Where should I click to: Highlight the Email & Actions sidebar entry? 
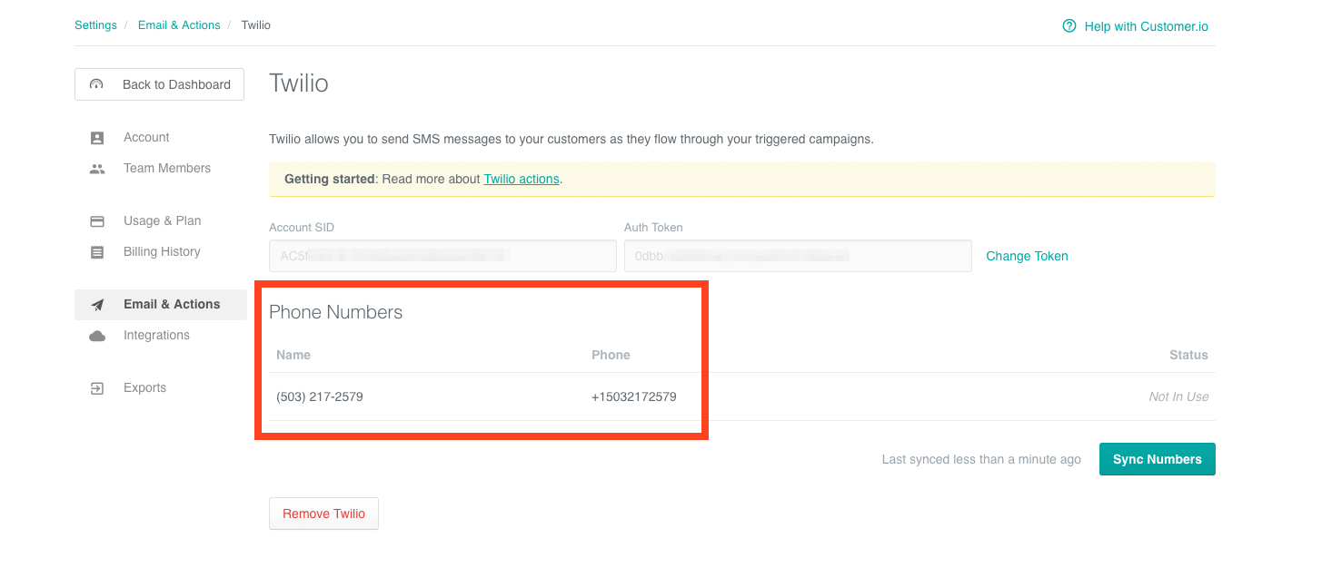(x=172, y=304)
